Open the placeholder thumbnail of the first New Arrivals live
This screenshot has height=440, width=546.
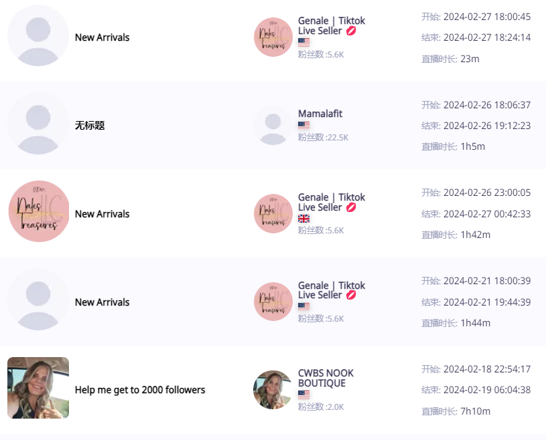click(38, 35)
